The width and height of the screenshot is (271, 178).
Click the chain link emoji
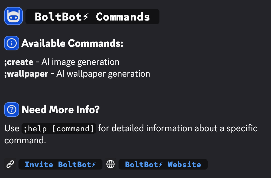click(10, 164)
